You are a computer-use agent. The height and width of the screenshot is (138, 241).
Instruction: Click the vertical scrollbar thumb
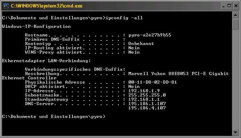pyautogui.click(x=235, y=24)
